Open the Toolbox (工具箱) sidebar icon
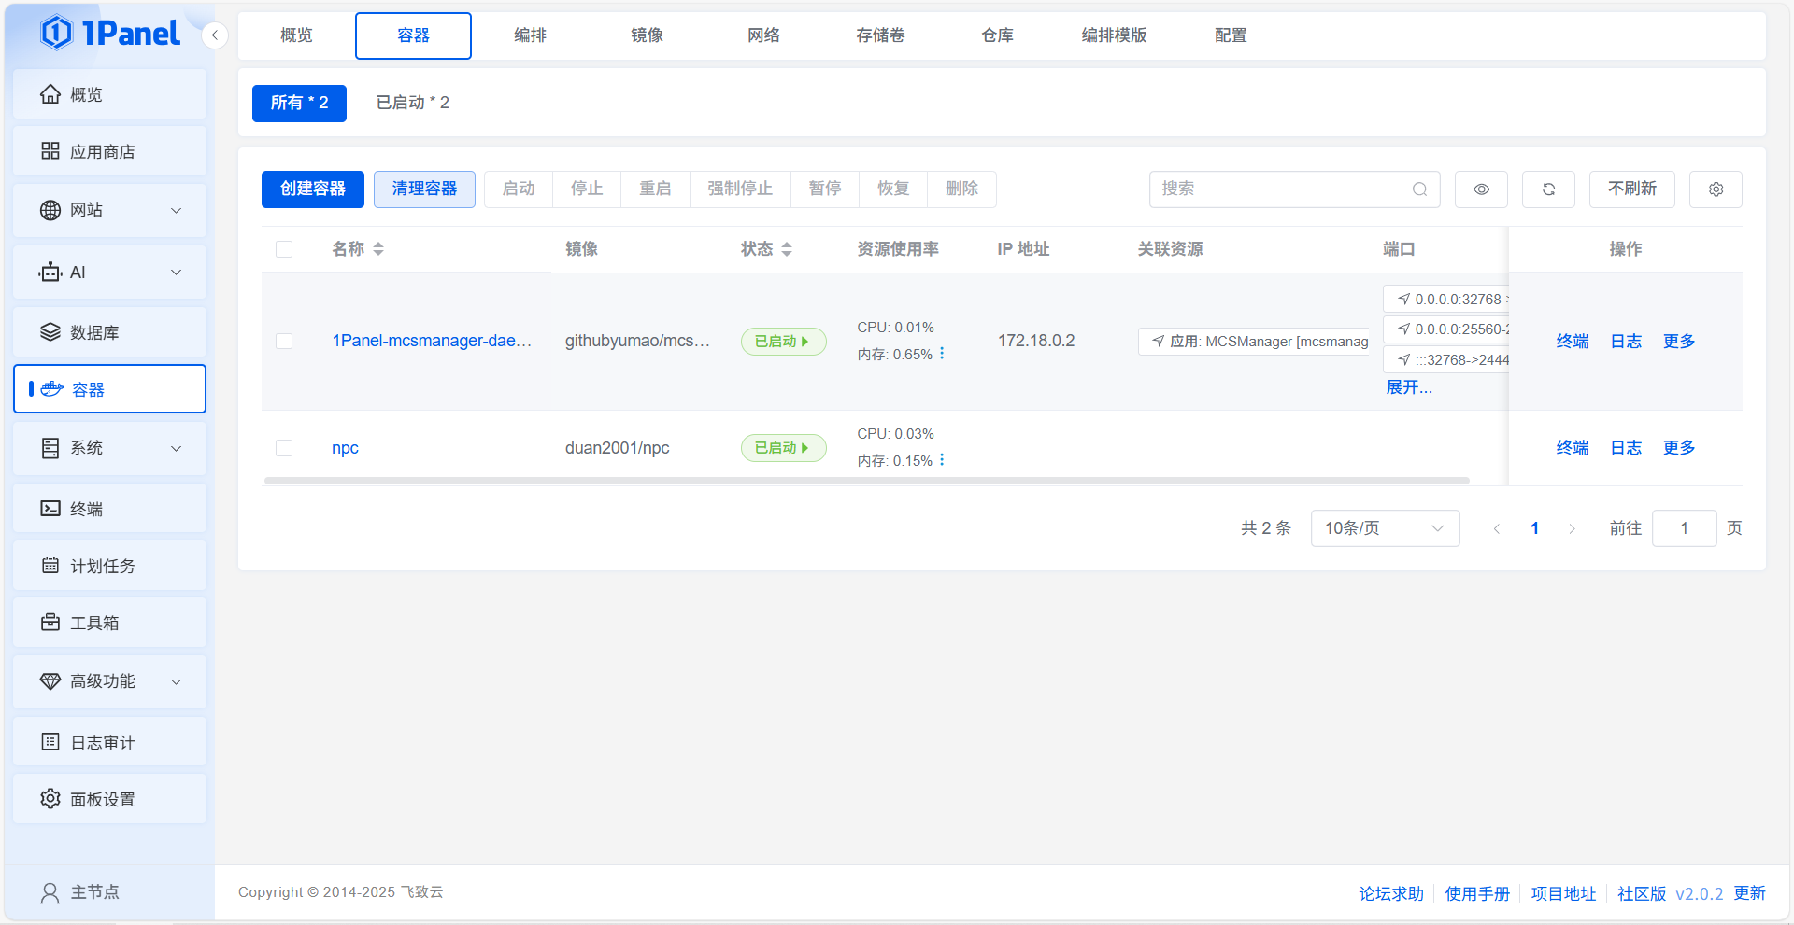The height and width of the screenshot is (925, 1794). (x=50, y=623)
